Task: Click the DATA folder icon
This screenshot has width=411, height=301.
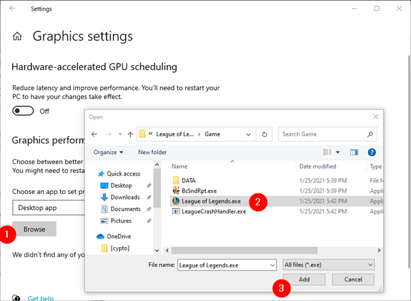Action: tap(176, 180)
